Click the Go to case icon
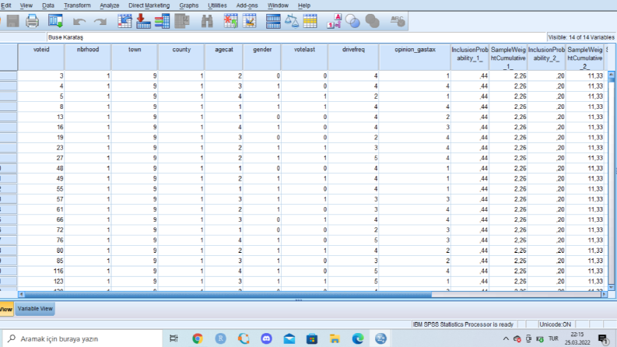The image size is (617, 347). [x=124, y=21]
